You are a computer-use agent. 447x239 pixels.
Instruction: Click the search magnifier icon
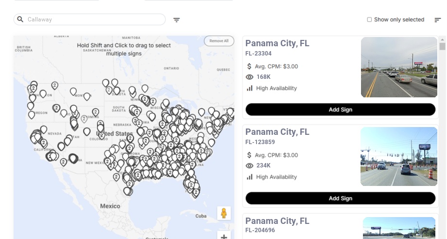(x=20, y=19)
